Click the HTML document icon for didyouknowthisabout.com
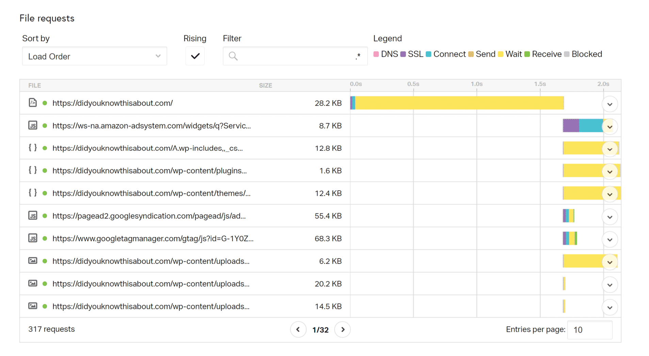This screenshot has height=356, width=649. point(33,103)
